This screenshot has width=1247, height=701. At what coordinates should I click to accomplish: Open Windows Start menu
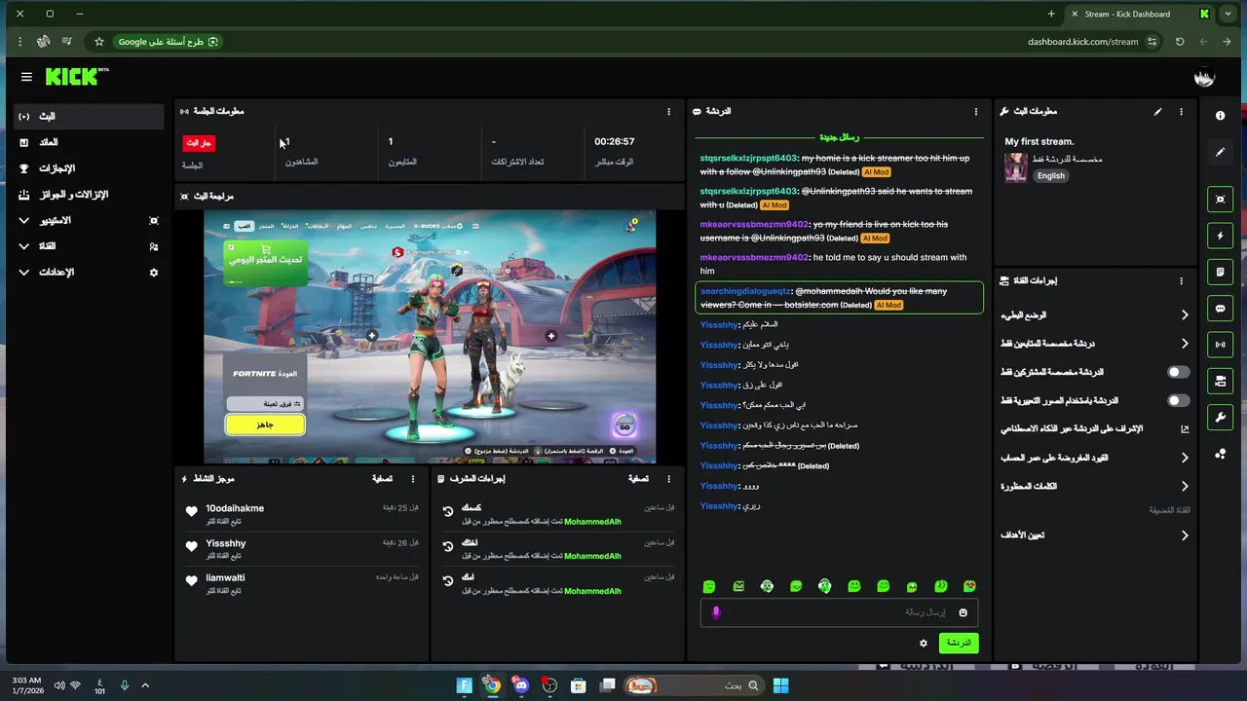(x=780, y=685)
